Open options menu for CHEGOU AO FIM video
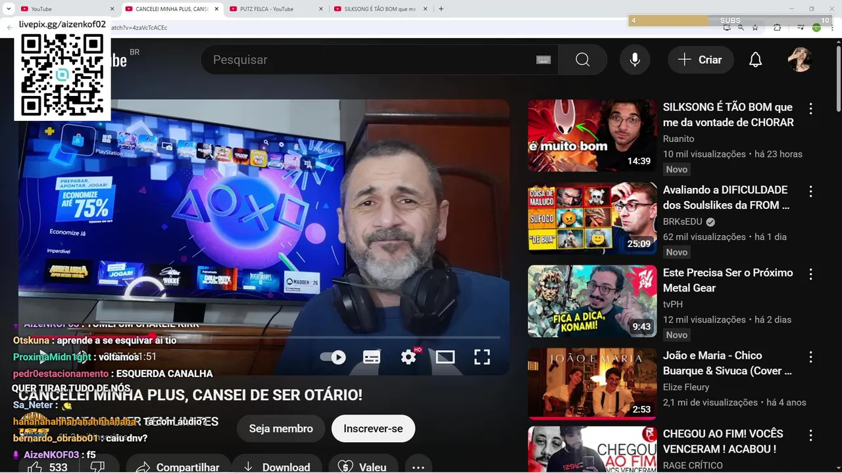The image size is (842, 473). [810, 436]
